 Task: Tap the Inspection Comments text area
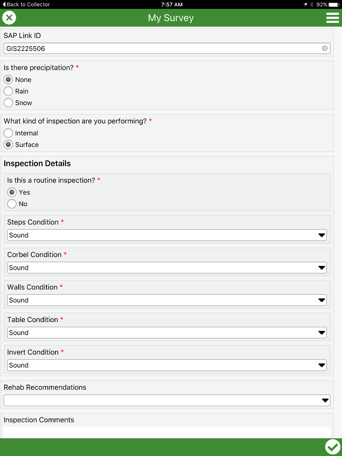[x=167, y=432]
